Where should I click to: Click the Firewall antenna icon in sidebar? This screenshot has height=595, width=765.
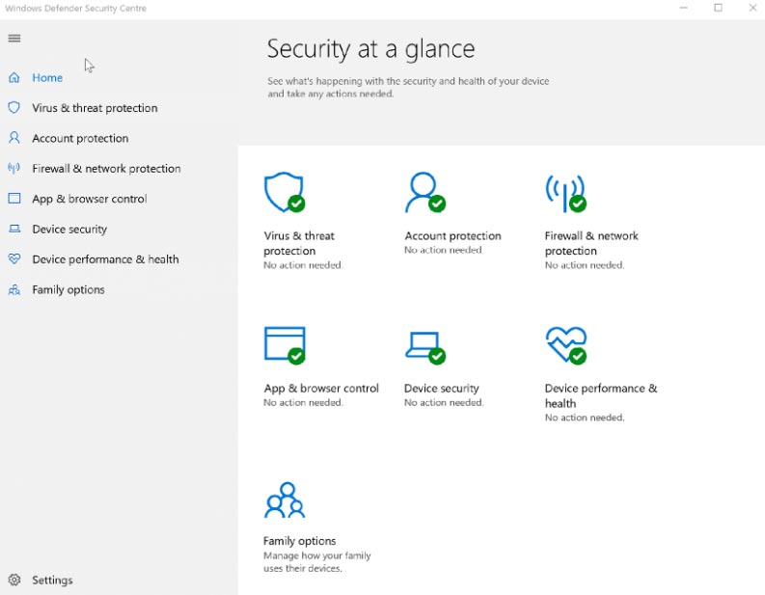coord(14,168)
